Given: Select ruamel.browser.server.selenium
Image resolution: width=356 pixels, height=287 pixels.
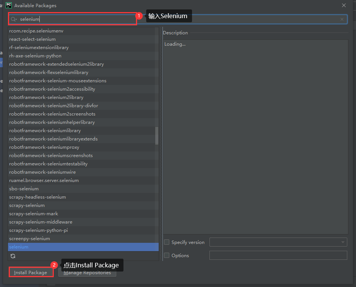Looking at the screenshot, I should click(83, 181).
